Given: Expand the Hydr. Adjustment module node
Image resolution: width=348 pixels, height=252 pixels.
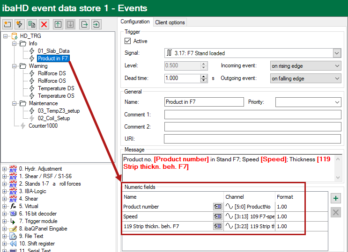Looking at the screenshot, I should coord(5,169).
